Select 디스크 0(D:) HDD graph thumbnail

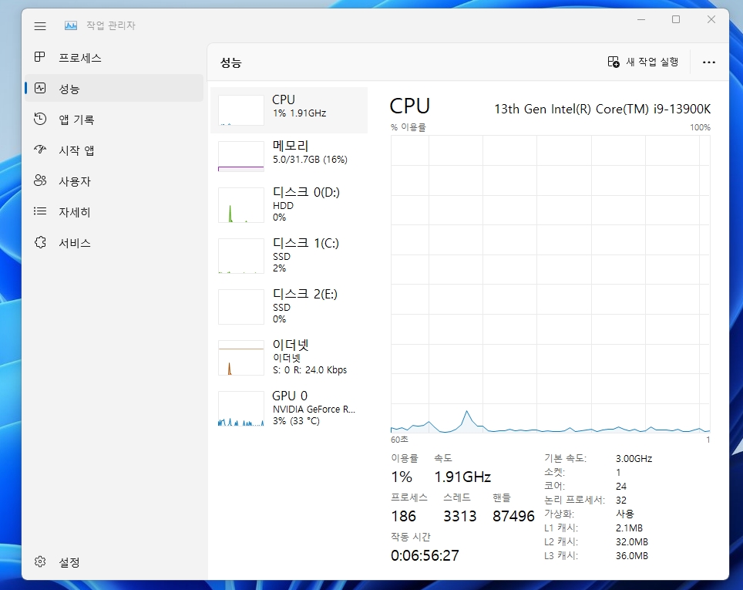(241, 205)
